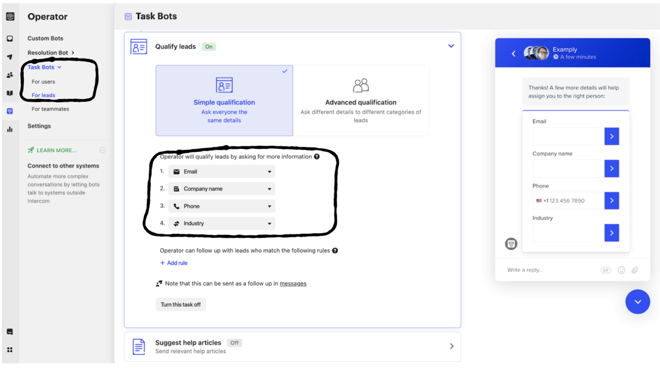Select the Advanced qualification option
The image size is (660, 368).
click(x=361, y=101)
